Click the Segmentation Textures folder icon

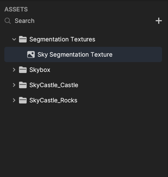pyautogui.click(x=23, y=39)
